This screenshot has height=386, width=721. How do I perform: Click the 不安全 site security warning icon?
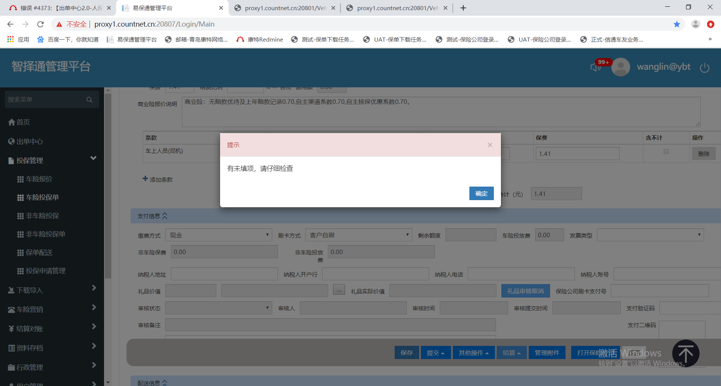59,24
